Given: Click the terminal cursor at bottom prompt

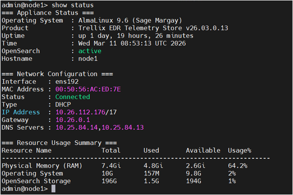Looking at the screenshot, I should point(53,188).
